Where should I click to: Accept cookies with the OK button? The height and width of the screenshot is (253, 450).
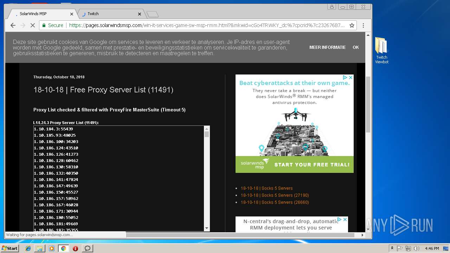[x=356, y=47]
